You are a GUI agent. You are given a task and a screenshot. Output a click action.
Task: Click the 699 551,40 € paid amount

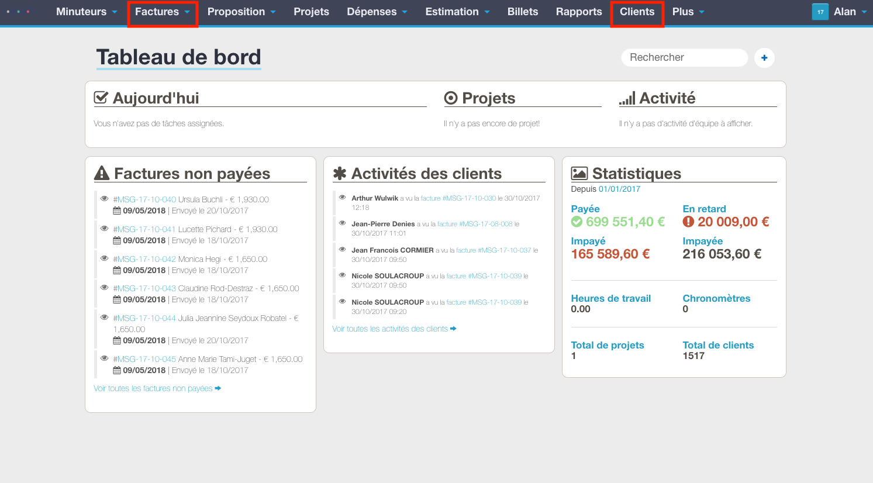626,222
